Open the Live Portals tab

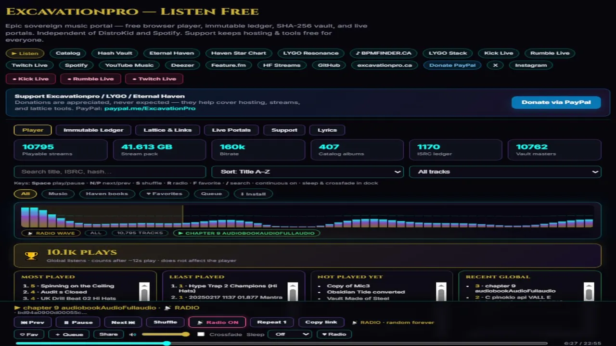coord(231,130)
